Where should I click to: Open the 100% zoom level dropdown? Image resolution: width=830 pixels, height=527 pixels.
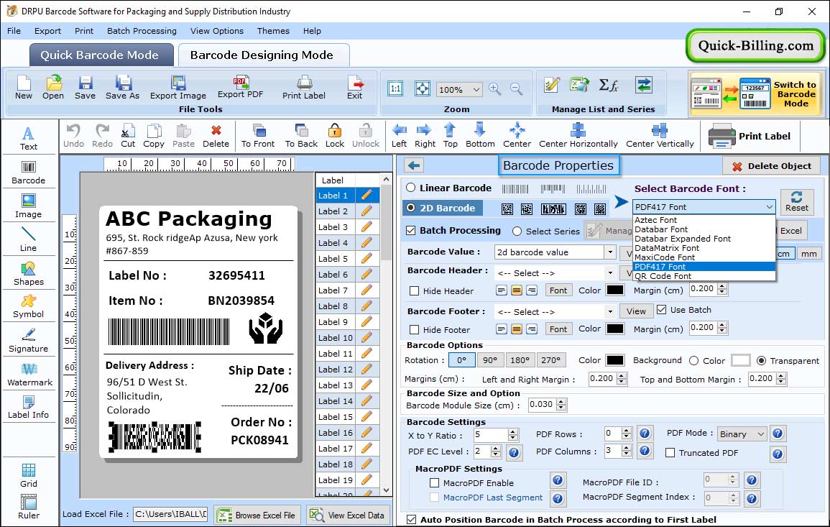point(459,89)
